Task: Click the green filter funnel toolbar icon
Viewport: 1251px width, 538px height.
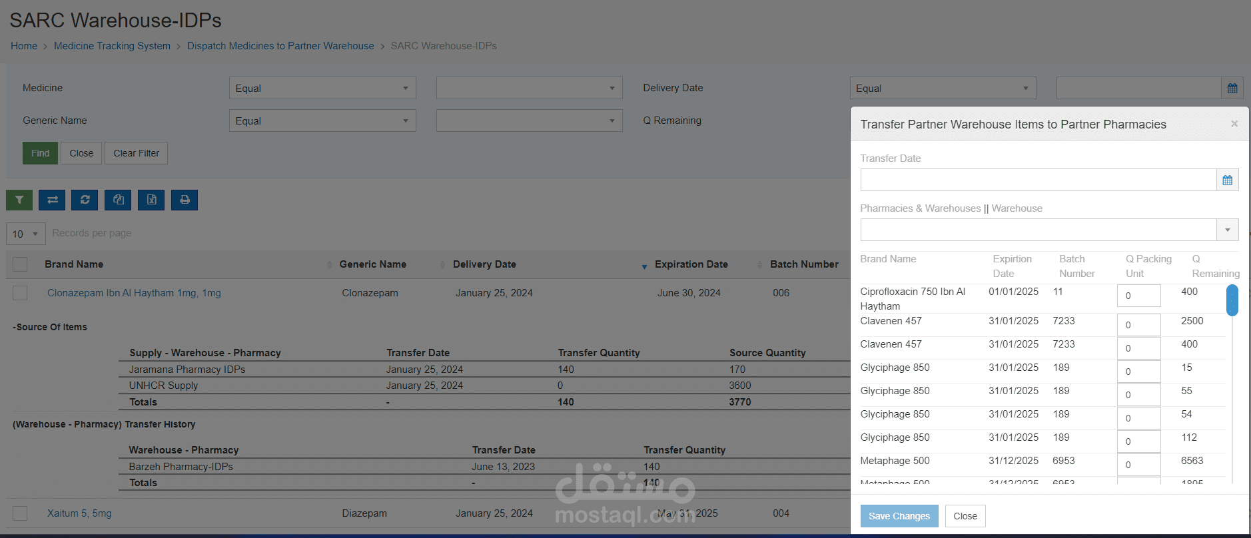Action: point(19,200)
